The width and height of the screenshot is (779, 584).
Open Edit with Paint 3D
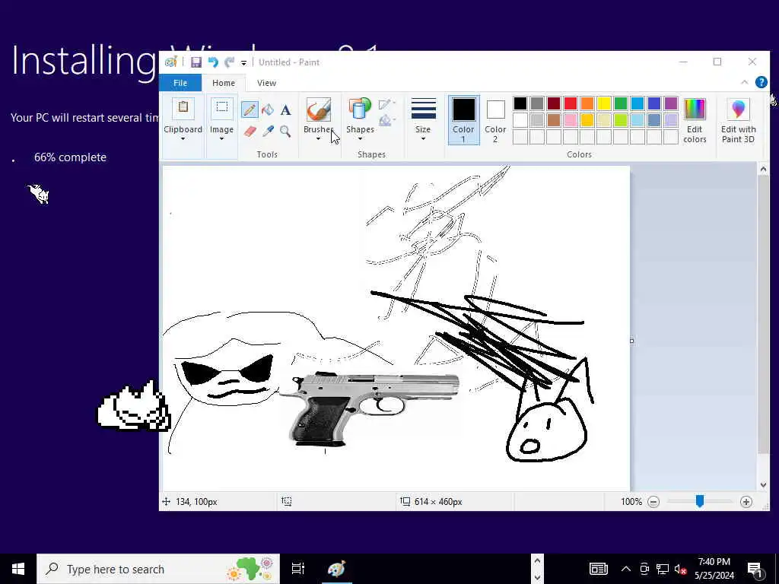point(738,120)
